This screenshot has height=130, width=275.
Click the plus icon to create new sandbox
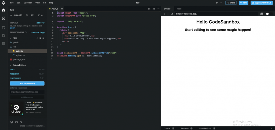click(221, 3)
